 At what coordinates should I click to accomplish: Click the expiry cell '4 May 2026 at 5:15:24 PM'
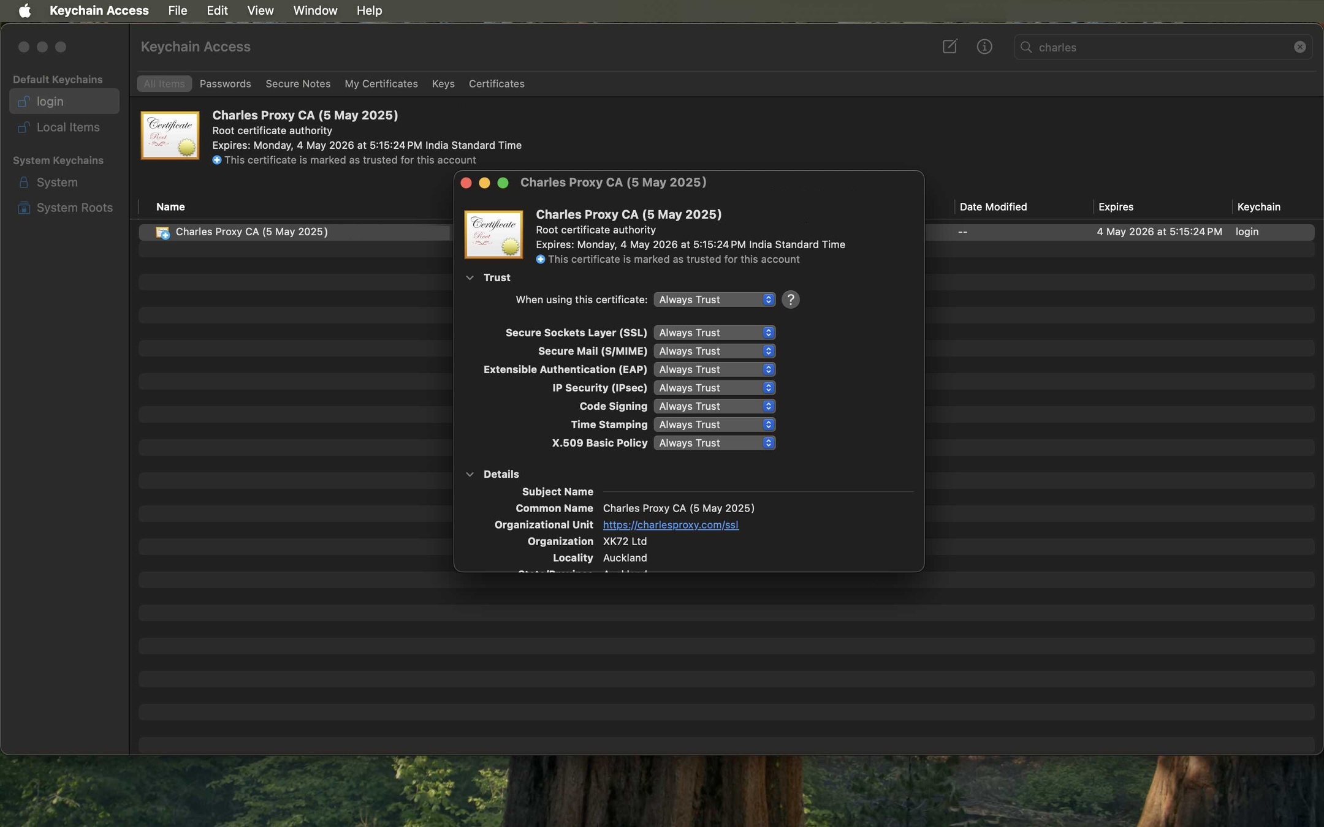click(x=1159, y=232)
